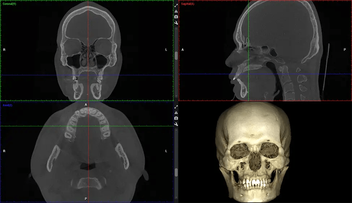352x203 pixels.
Task: Select the Sagittal(X) view label
Action: [x=188, y=4]
